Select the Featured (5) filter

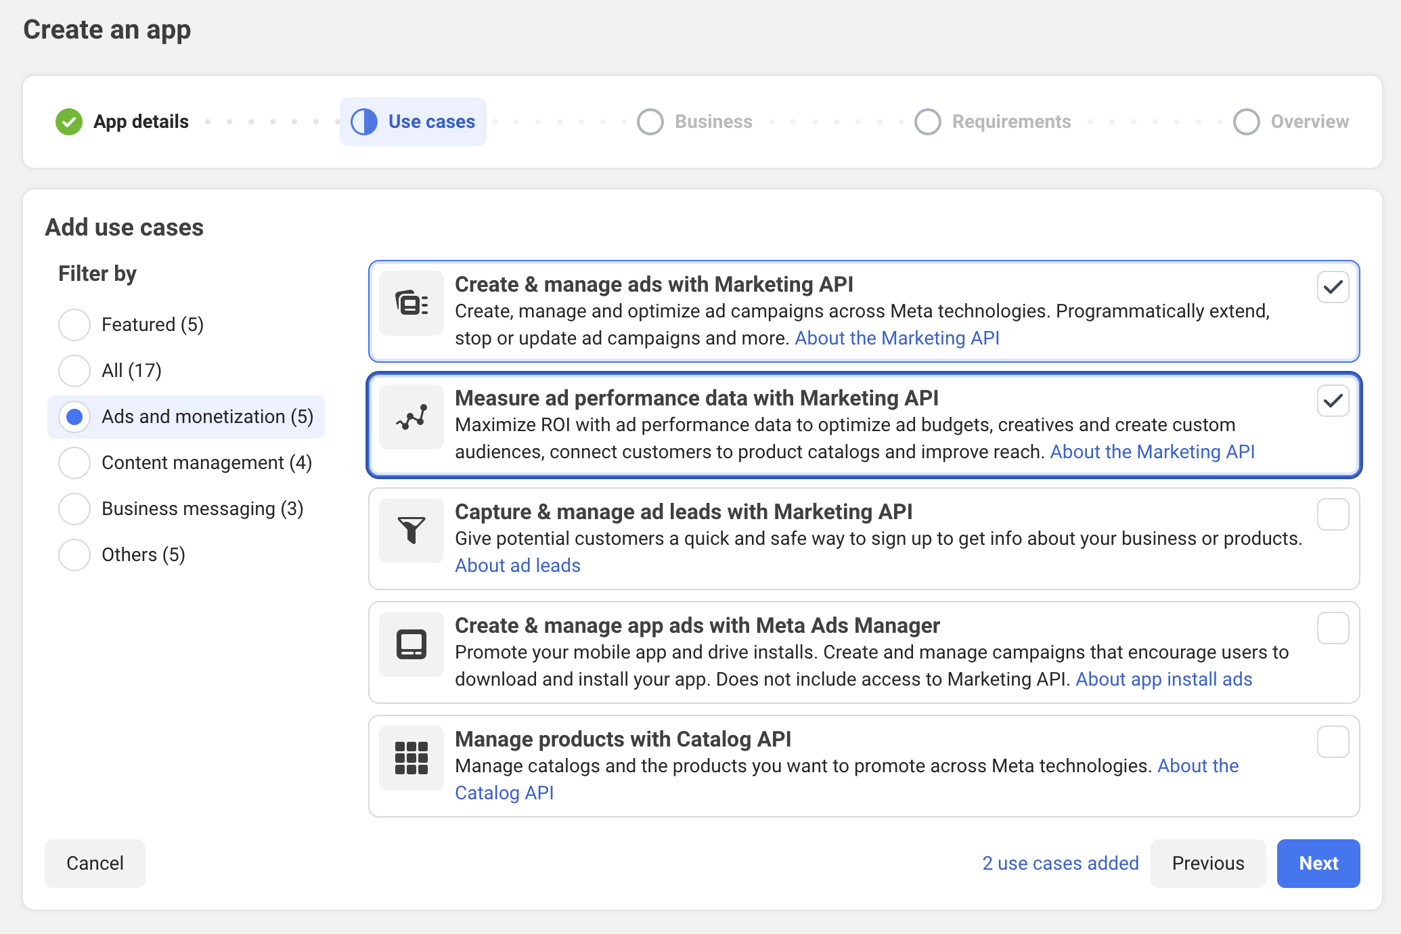click(x=74, y=325)
